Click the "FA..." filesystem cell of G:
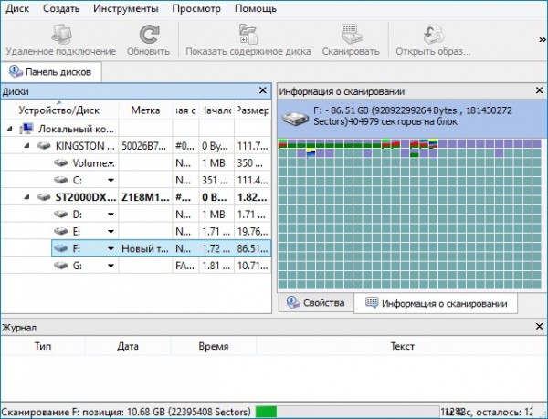The image size is (548, 419). point(185,266)
